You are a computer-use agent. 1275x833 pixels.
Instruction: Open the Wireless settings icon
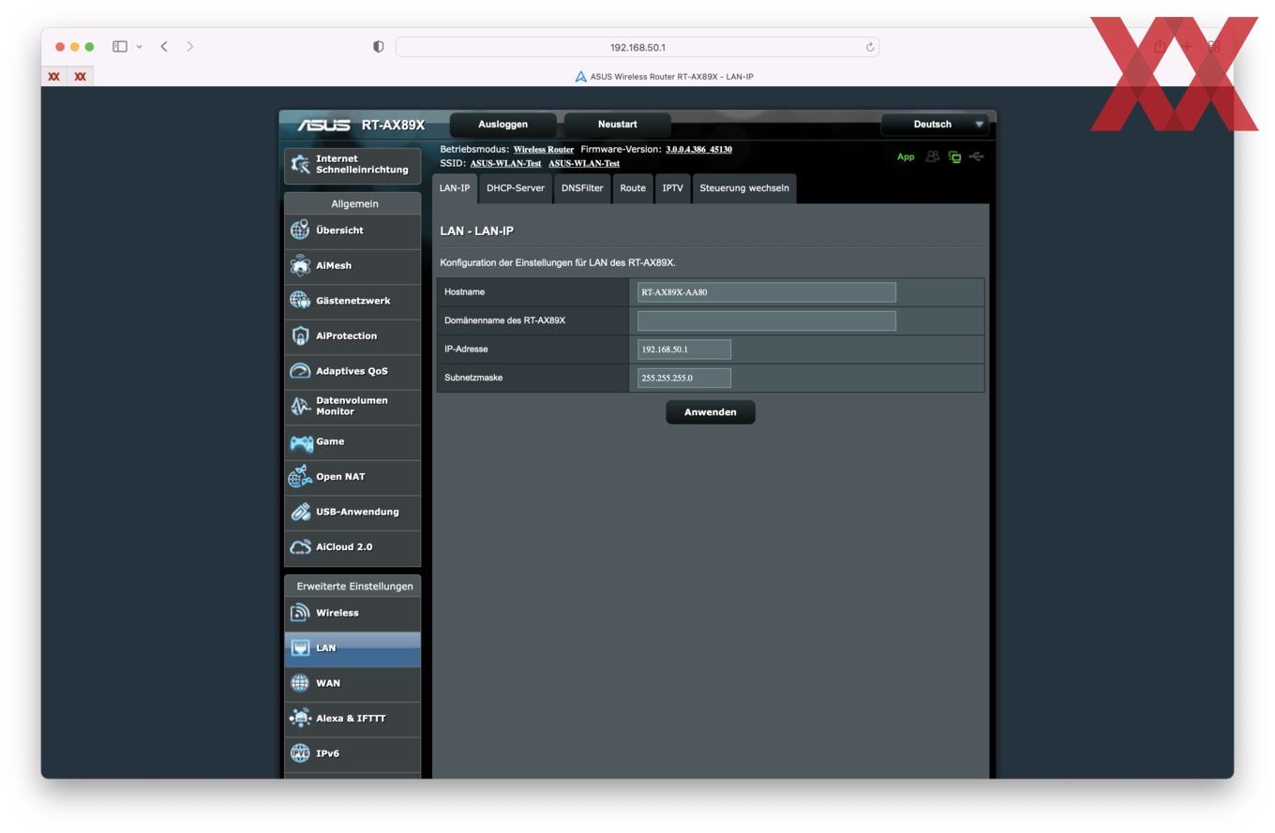[x=300, y=613]
